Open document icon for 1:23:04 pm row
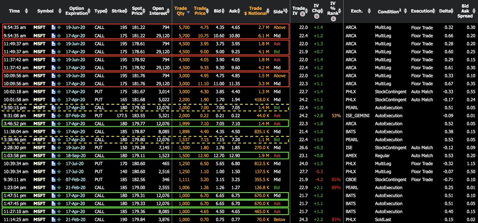478x223 pixels. point(53,188)
